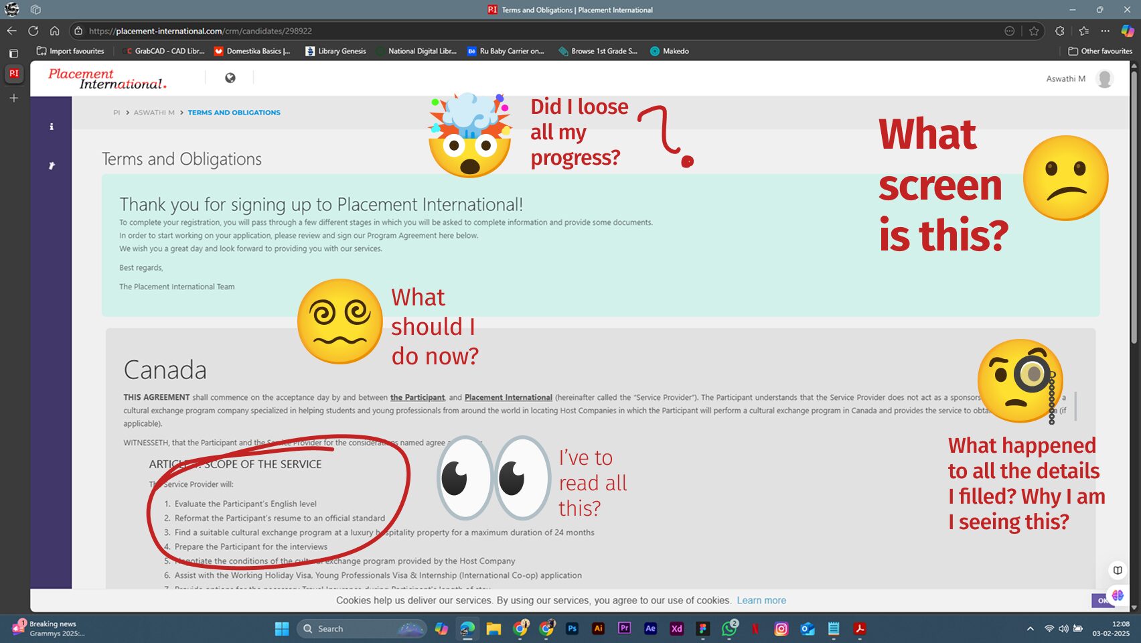Open Copilot from the taskbar
1141x643 pixels.
pyautogui.click(x=441, y=628)
